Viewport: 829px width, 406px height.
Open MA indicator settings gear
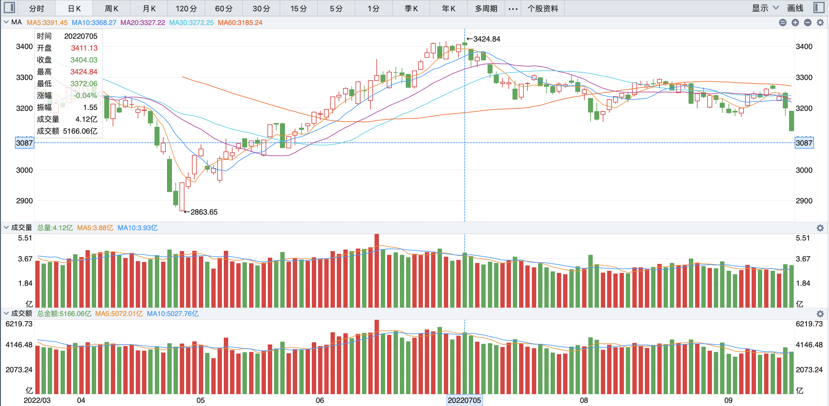(820, 22)
